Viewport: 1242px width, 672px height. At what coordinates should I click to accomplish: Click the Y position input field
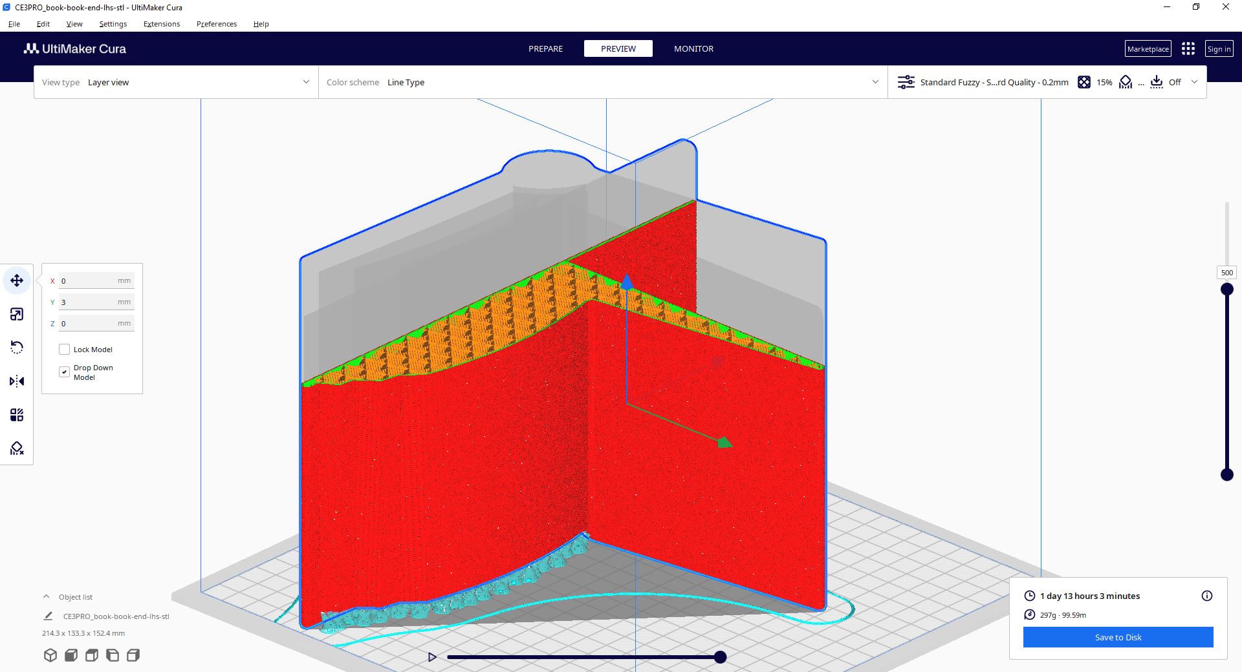96,302
